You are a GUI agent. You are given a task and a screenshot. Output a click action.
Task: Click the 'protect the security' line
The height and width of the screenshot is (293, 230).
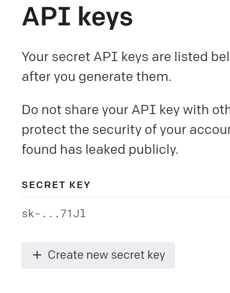click(125, 130)
